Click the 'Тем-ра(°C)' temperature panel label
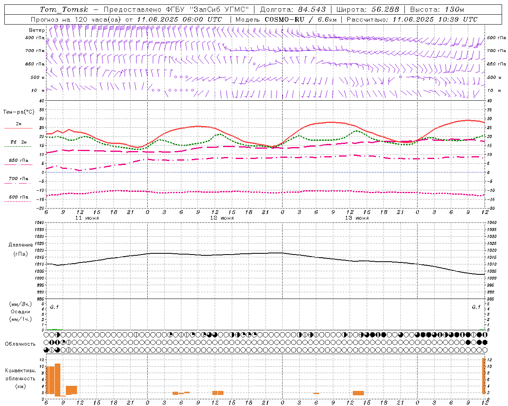Screen dimensions: 508x406 tap(19, 112)
